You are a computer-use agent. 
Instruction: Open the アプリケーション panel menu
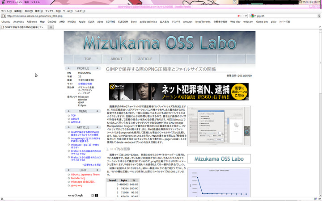[x=14, y=2]
